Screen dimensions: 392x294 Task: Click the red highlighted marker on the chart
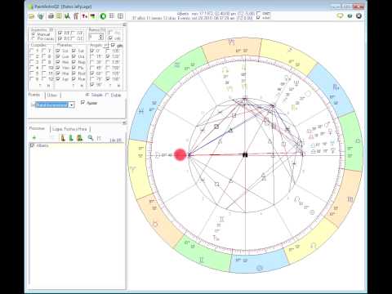[180, 154]
